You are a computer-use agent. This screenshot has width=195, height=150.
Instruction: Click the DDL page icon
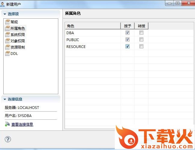point(7,53)
